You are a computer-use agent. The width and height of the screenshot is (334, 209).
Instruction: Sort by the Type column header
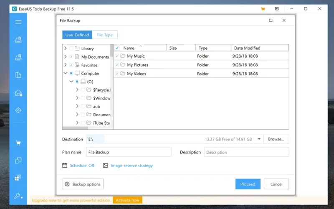click(x=213, y=48)
